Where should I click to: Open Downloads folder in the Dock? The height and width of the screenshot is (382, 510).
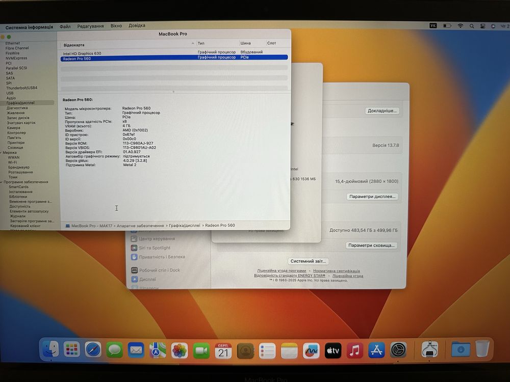461,349
